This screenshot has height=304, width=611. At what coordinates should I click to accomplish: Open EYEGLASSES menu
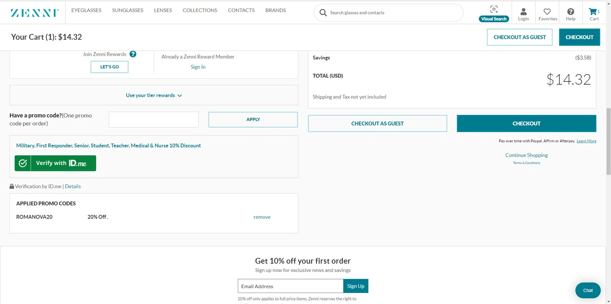tap(86, 10)
